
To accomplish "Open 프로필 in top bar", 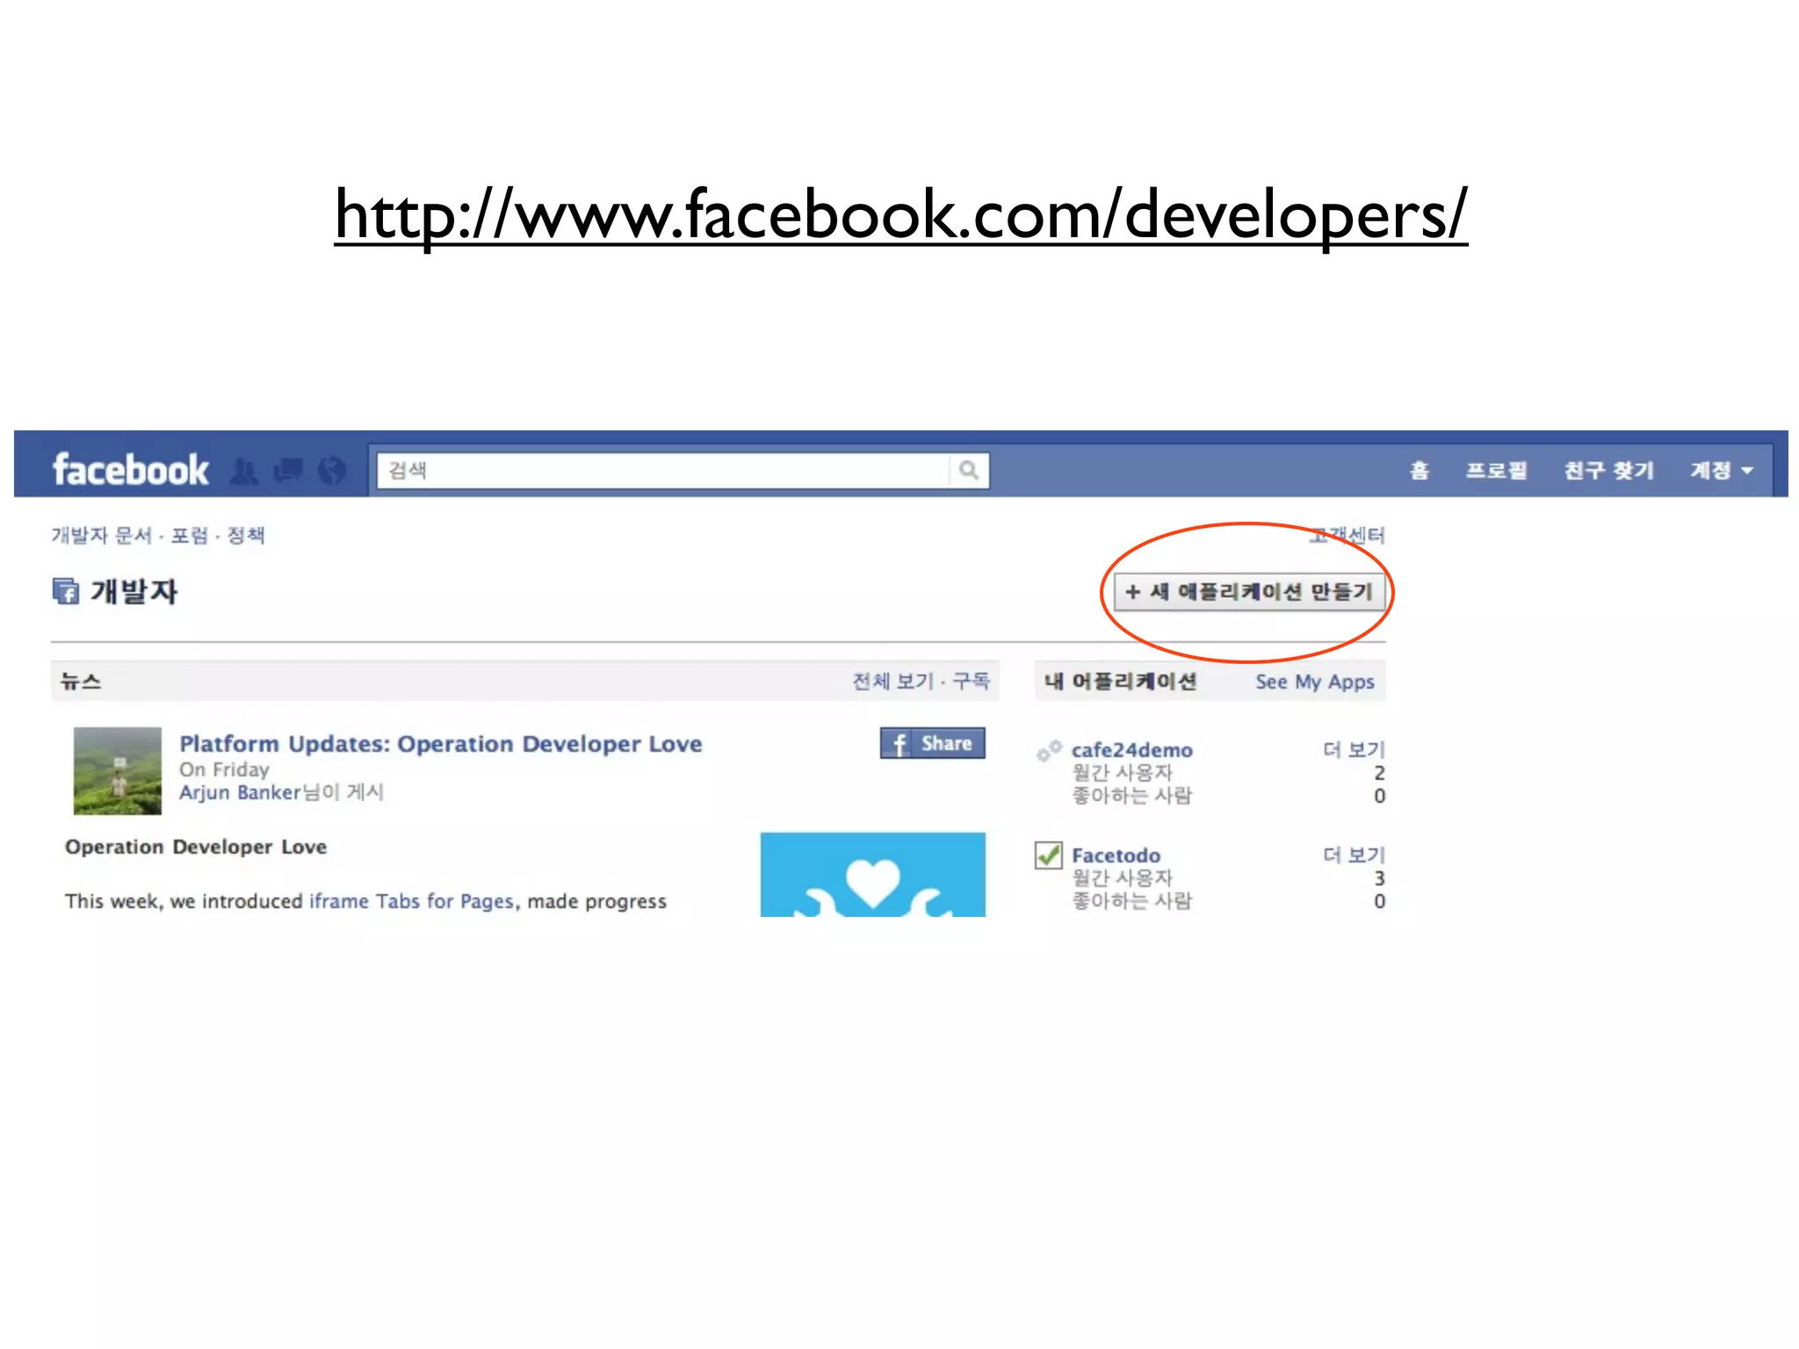I will 1497,471.
